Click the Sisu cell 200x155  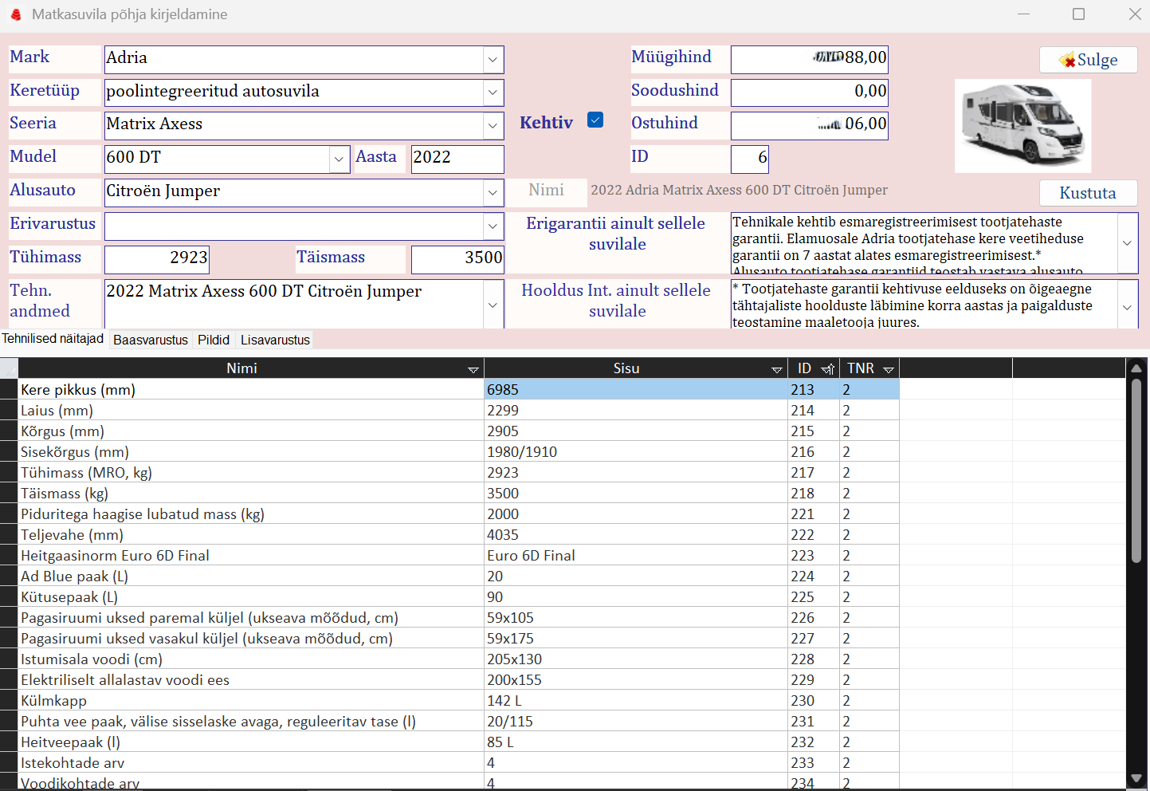coord(636,680)
